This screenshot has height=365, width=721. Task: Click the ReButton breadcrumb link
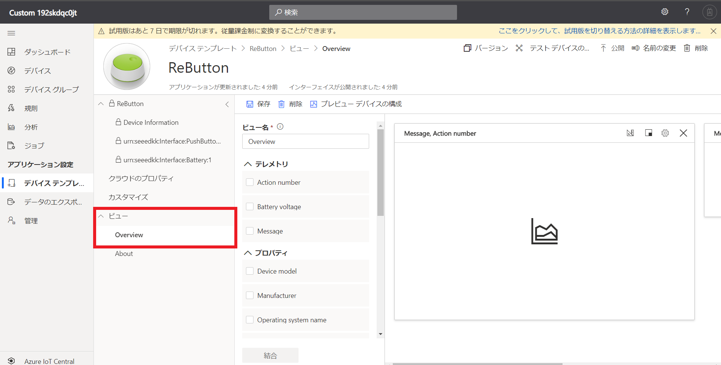(x=263, y=49)
